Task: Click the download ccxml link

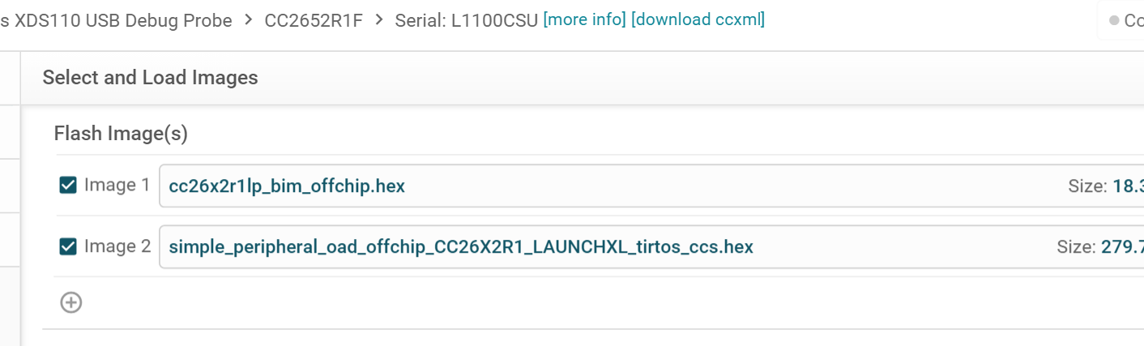Action: pos(698,19)
